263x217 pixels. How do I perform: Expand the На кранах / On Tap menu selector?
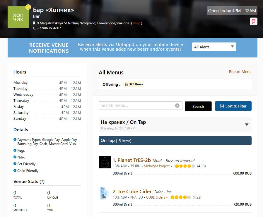tap(175, 124)
